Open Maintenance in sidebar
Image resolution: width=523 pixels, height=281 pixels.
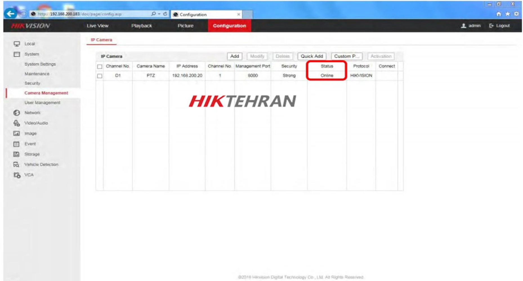pyautogui.click(x=37, y=74)
